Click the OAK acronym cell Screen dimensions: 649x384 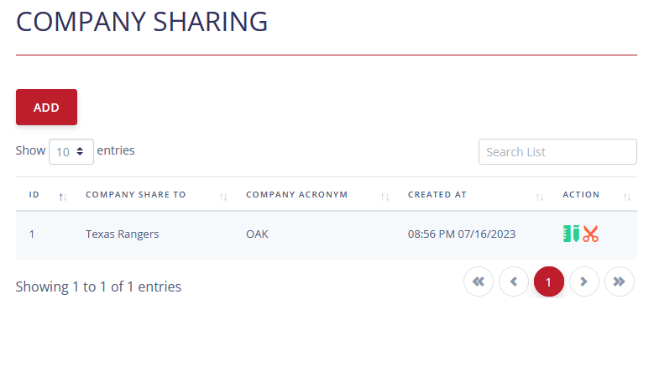pyautogui.click(x=257, y=234)
